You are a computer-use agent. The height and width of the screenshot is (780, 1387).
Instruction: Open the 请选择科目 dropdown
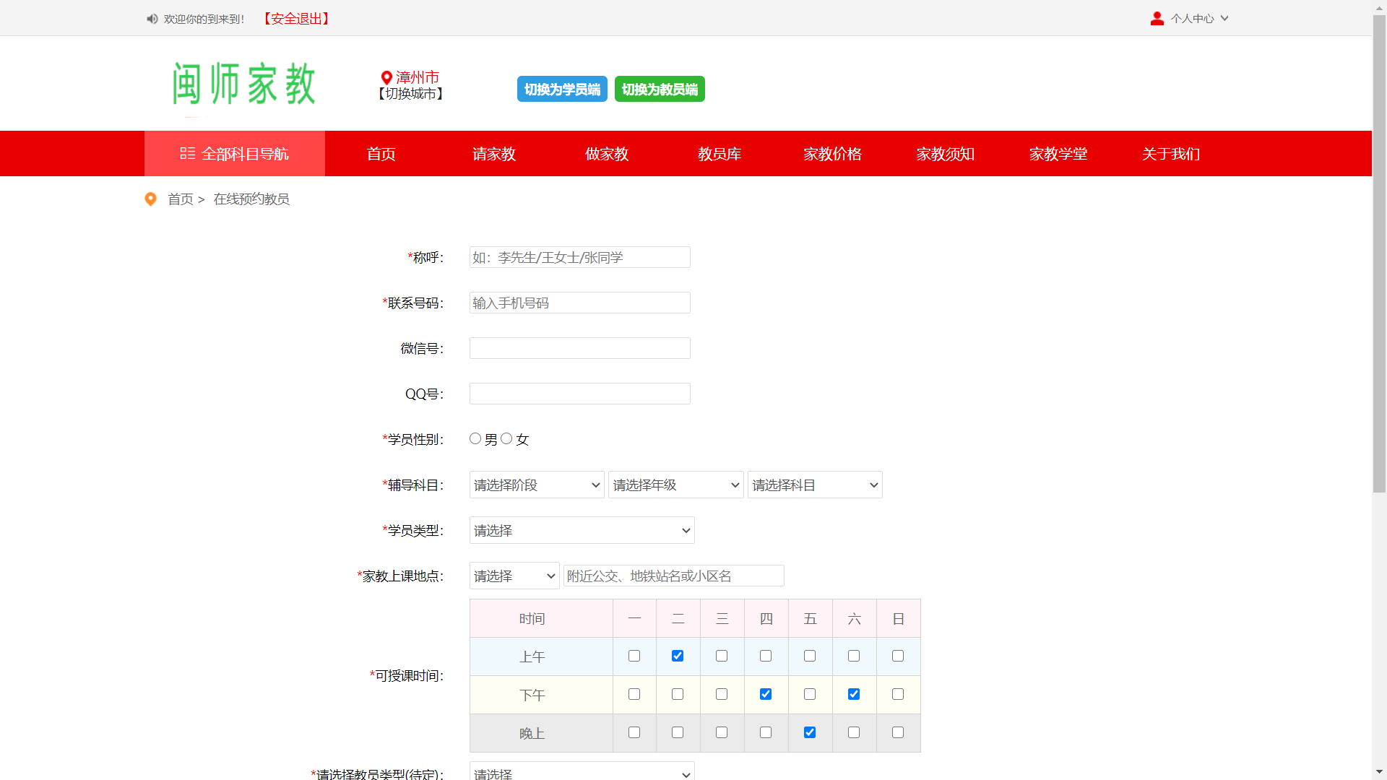814,485
